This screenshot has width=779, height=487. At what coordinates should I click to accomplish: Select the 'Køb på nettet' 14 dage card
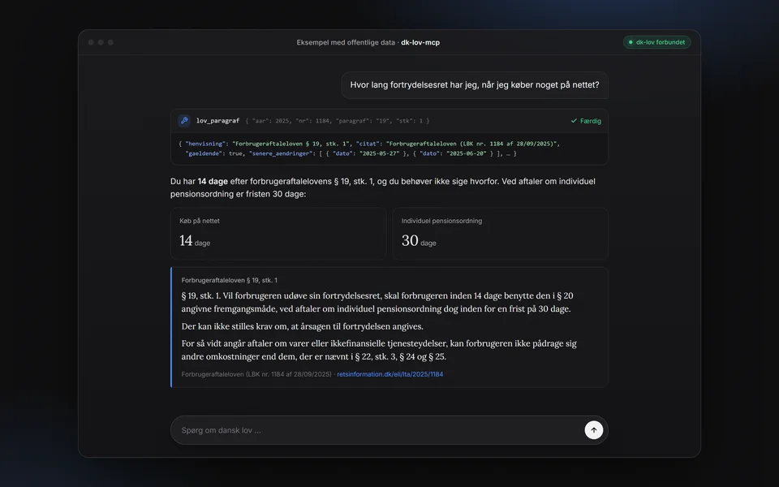coord(278,234)
